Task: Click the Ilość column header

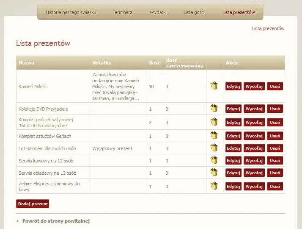Action: (x=154, y=63)
